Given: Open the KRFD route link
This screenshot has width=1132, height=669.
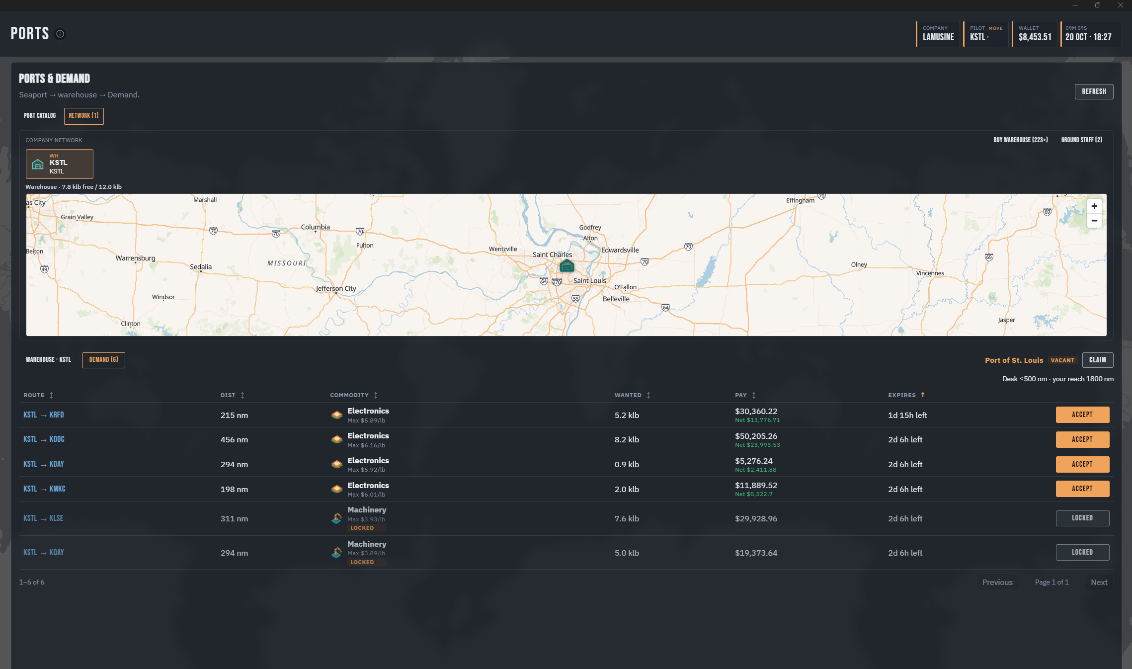Looking at the screenshot, I should click(x=57, y=415).
